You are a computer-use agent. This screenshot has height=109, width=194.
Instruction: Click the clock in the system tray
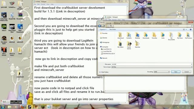tap(188, 107)
